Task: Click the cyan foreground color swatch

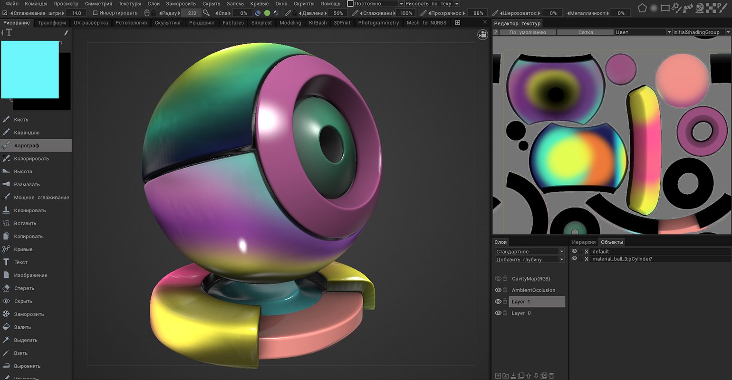Action: click(30, 69)
